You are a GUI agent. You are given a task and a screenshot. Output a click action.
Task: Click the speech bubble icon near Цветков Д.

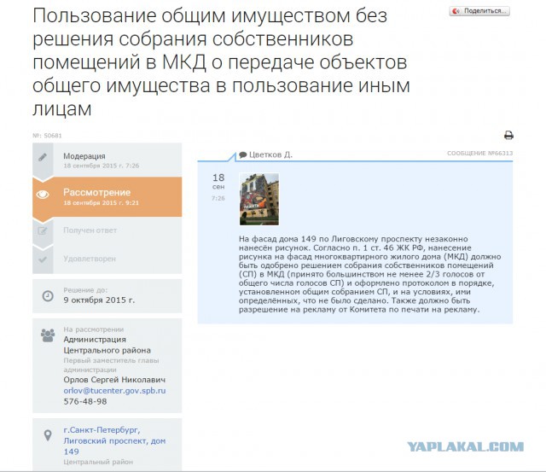(x=242, y=154)
